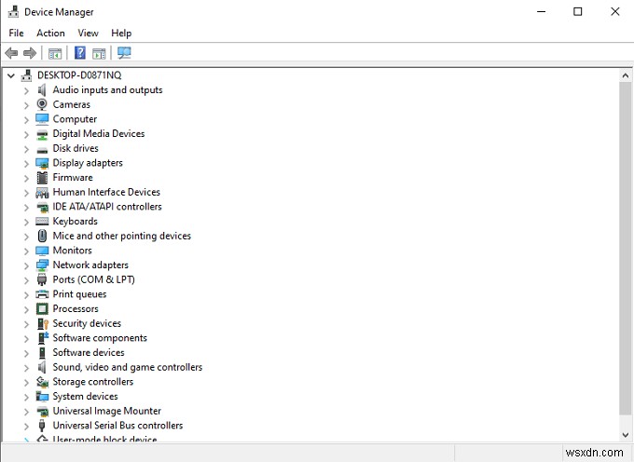Screen dimensions: 634x462
Task: Select the DESKTOP-D0871NQ label
Action: 79,75
